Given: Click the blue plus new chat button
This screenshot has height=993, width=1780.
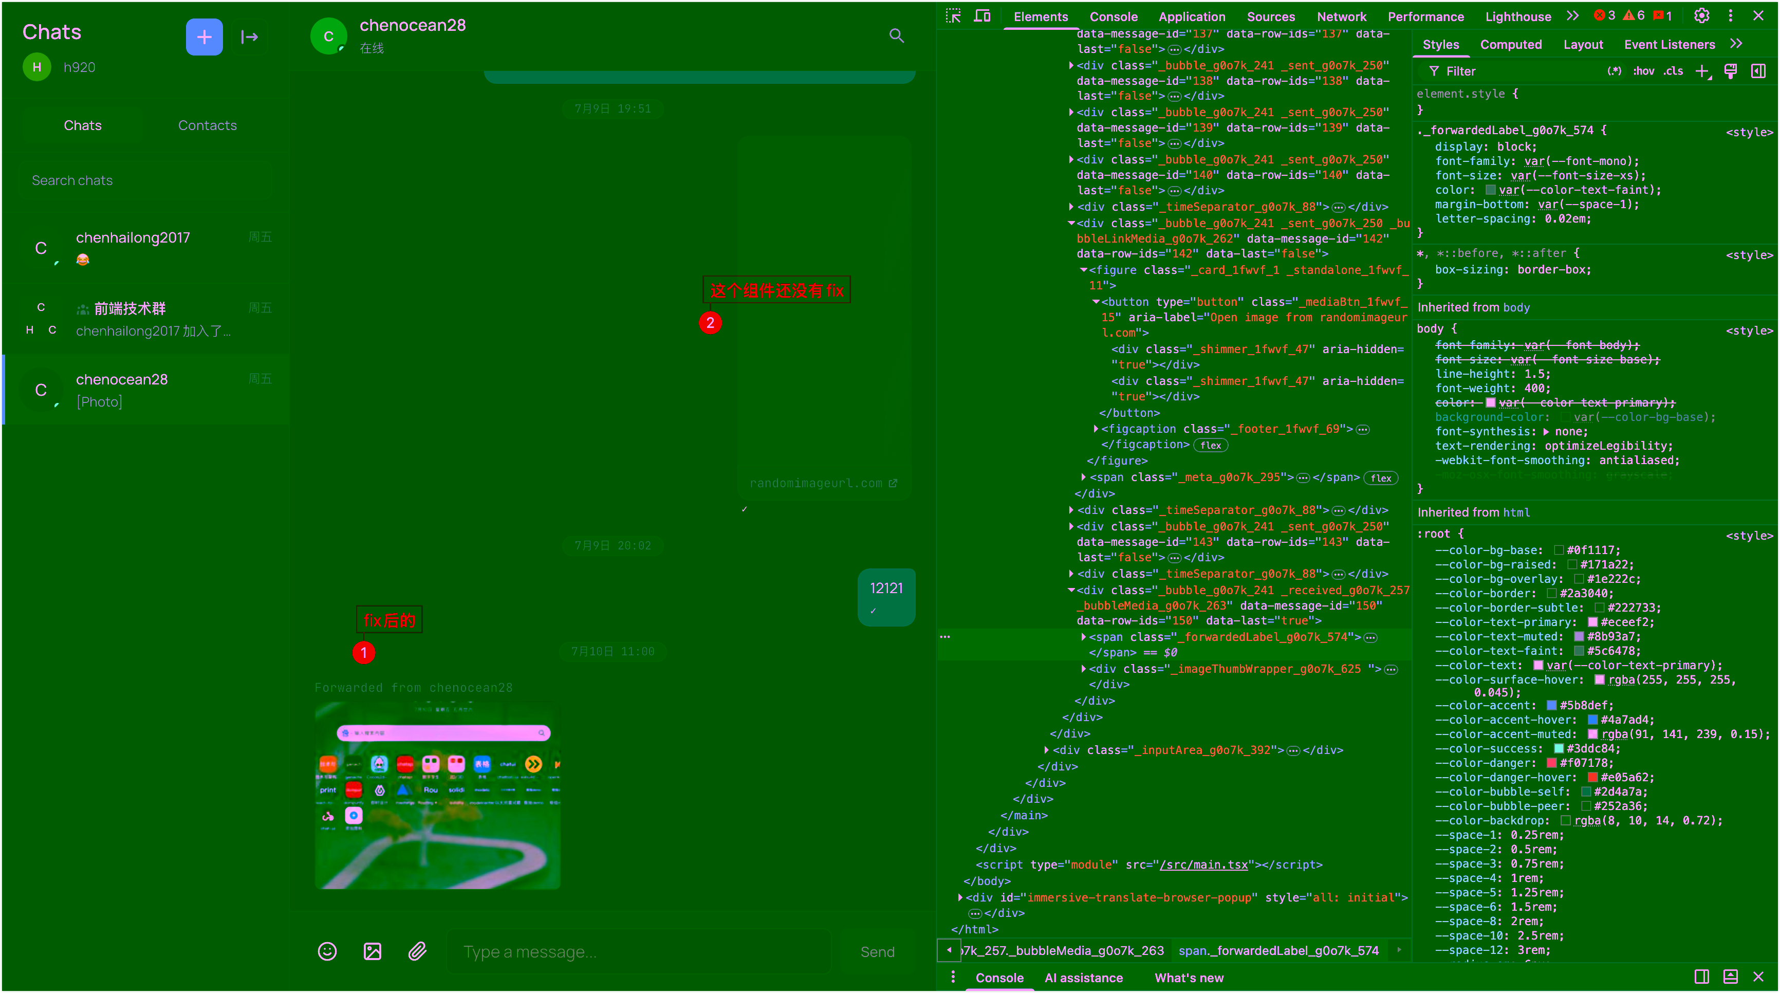Looking at the screenshot, I should [x=204, y=36].
